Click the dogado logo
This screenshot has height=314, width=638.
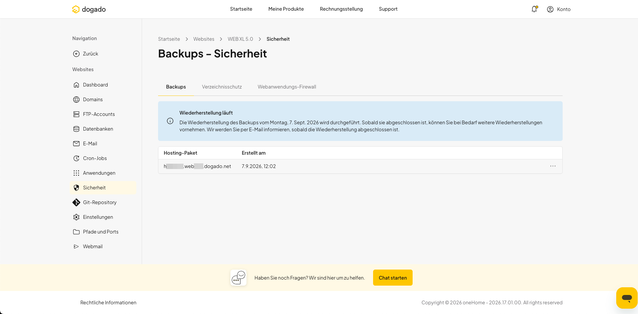tap(89, 9)
